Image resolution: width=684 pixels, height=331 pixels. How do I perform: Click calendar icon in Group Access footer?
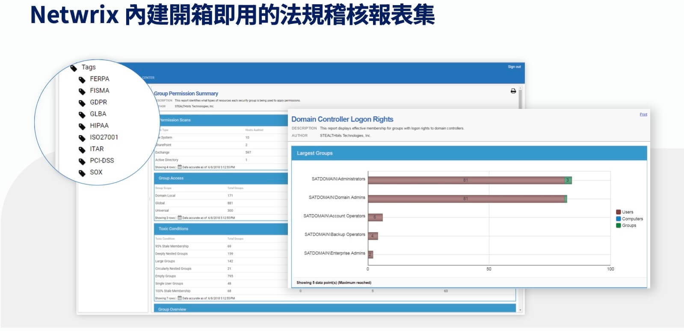pyautogui.click(x=180, y=217)
